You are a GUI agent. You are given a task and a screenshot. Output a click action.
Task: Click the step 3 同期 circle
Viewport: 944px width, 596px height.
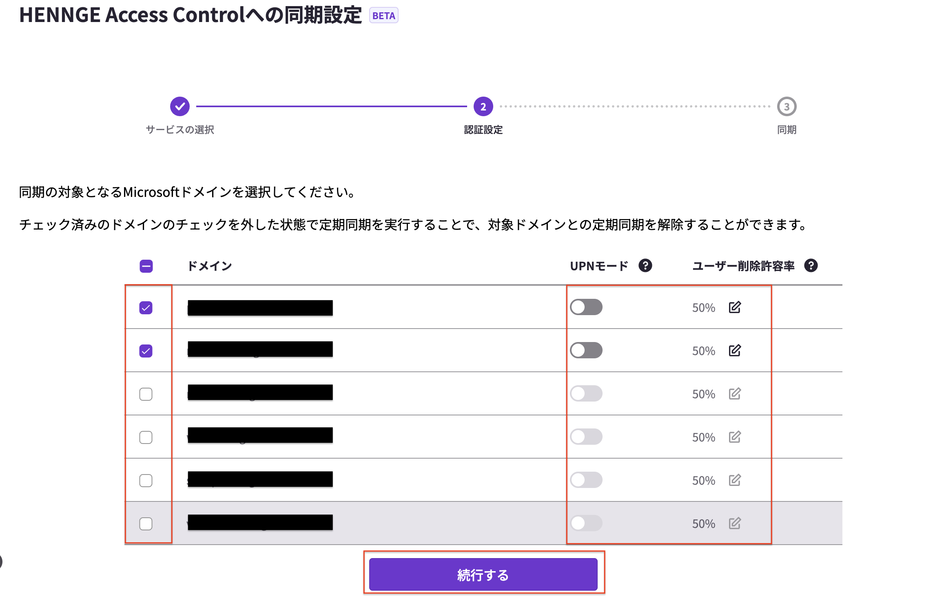point(787,106)
